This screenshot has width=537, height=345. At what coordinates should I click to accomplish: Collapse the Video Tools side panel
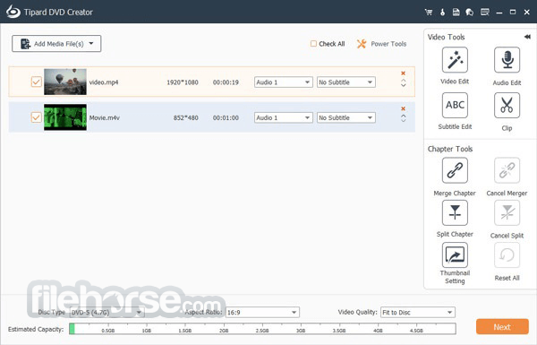pos(527,37)
